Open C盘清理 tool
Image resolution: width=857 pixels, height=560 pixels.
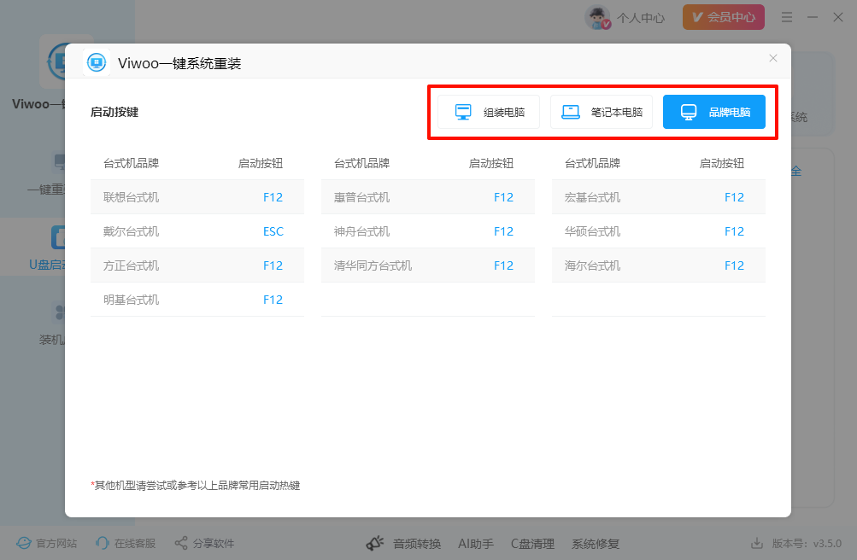532,544
